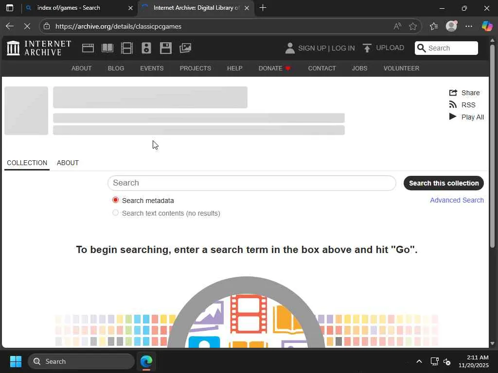
Task: Focus the top-right site Search box
Action: [x=446, y=48]
